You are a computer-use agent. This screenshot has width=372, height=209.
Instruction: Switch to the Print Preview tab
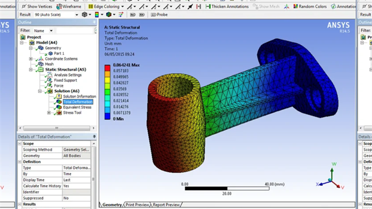point(137,205)
